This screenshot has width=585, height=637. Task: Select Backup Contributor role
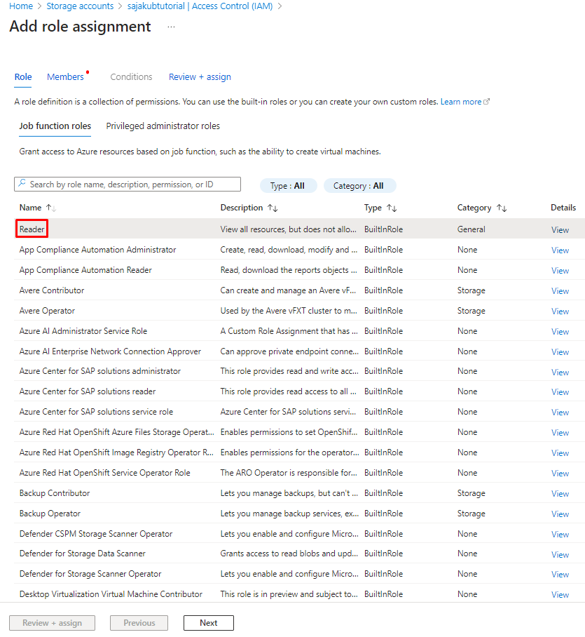click(55, 493)
